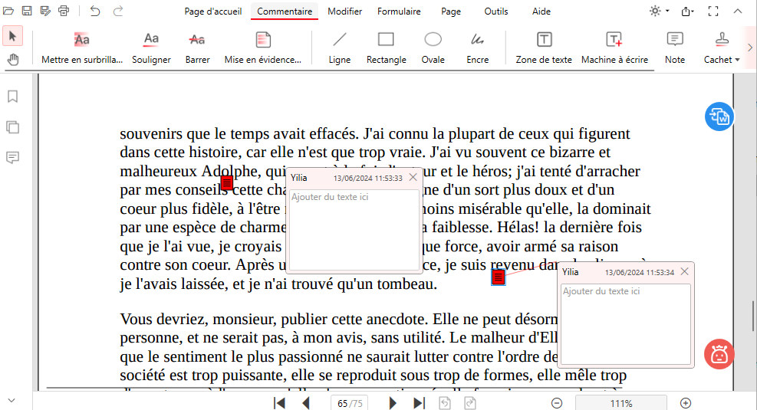Screen dimensions: 757x410
Task: Activate the hand pan tool
Action: (12, 59)
